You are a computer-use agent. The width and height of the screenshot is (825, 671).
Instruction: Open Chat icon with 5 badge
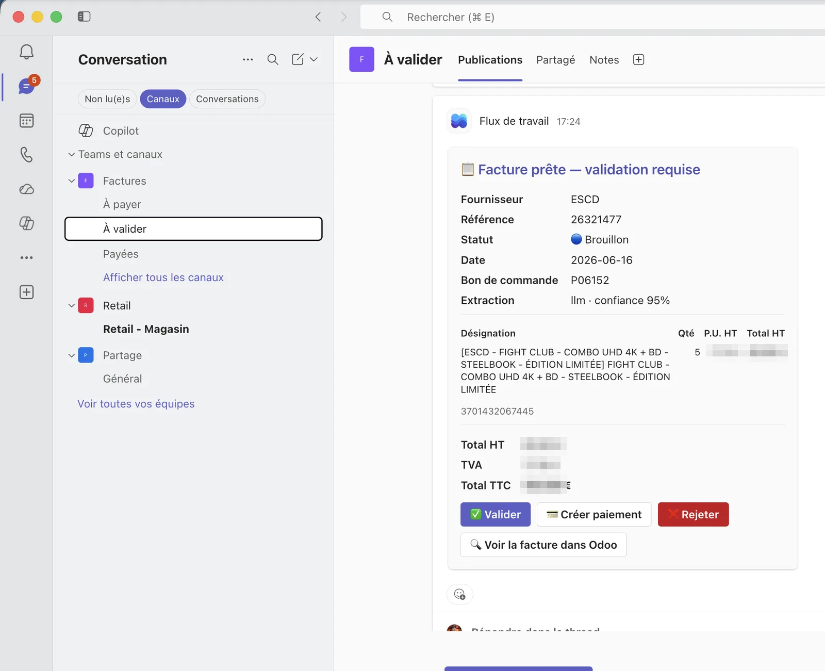[27, 86]
